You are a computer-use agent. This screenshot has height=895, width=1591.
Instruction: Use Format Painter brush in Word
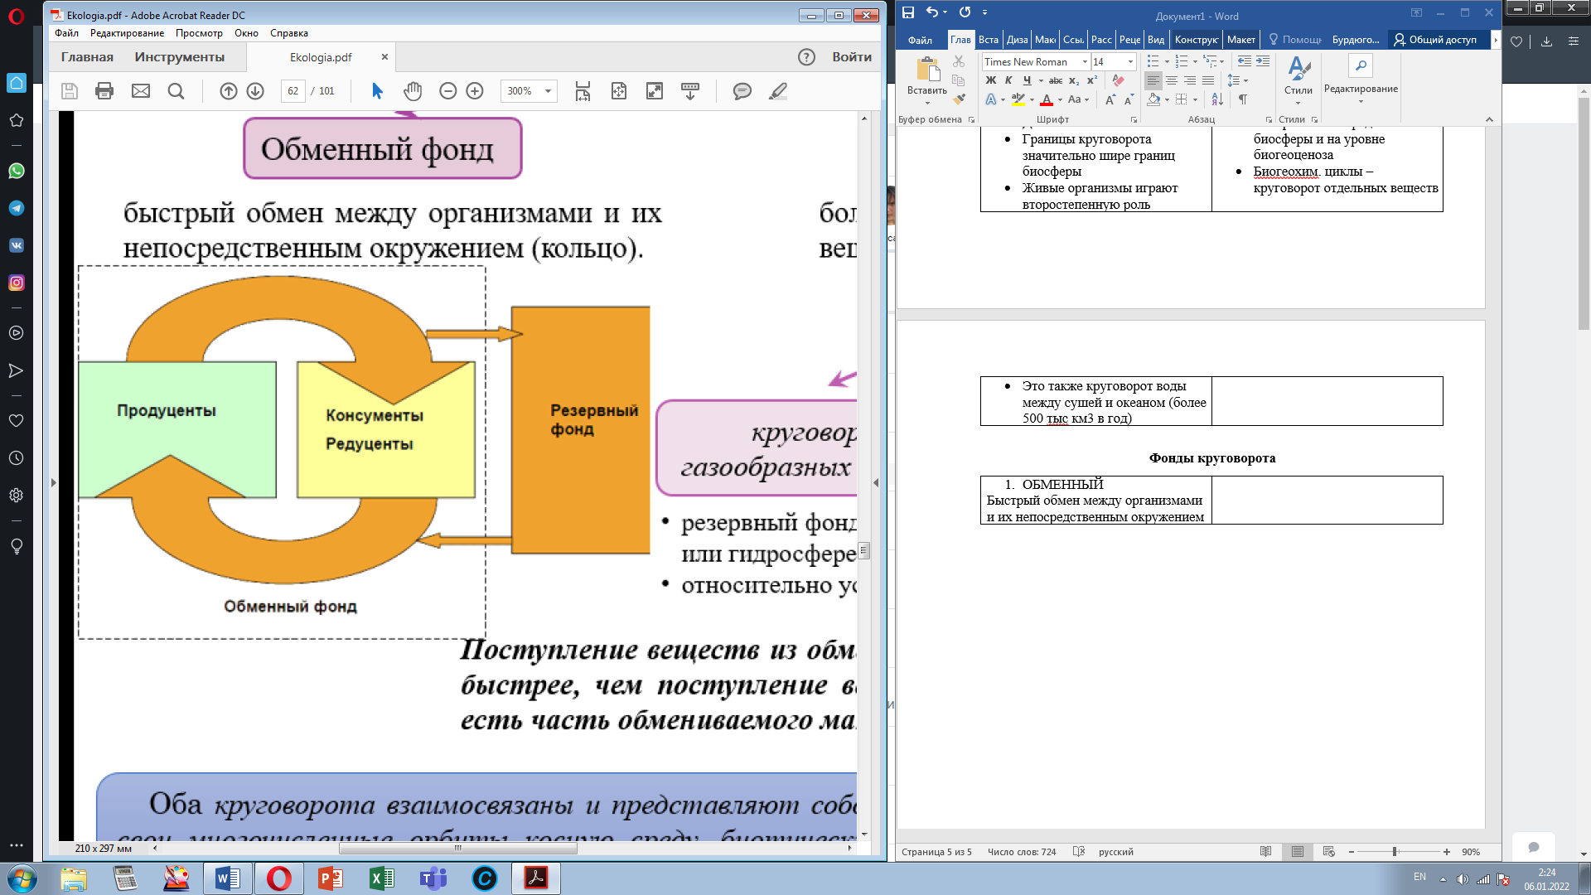click(x=959, y=99)
